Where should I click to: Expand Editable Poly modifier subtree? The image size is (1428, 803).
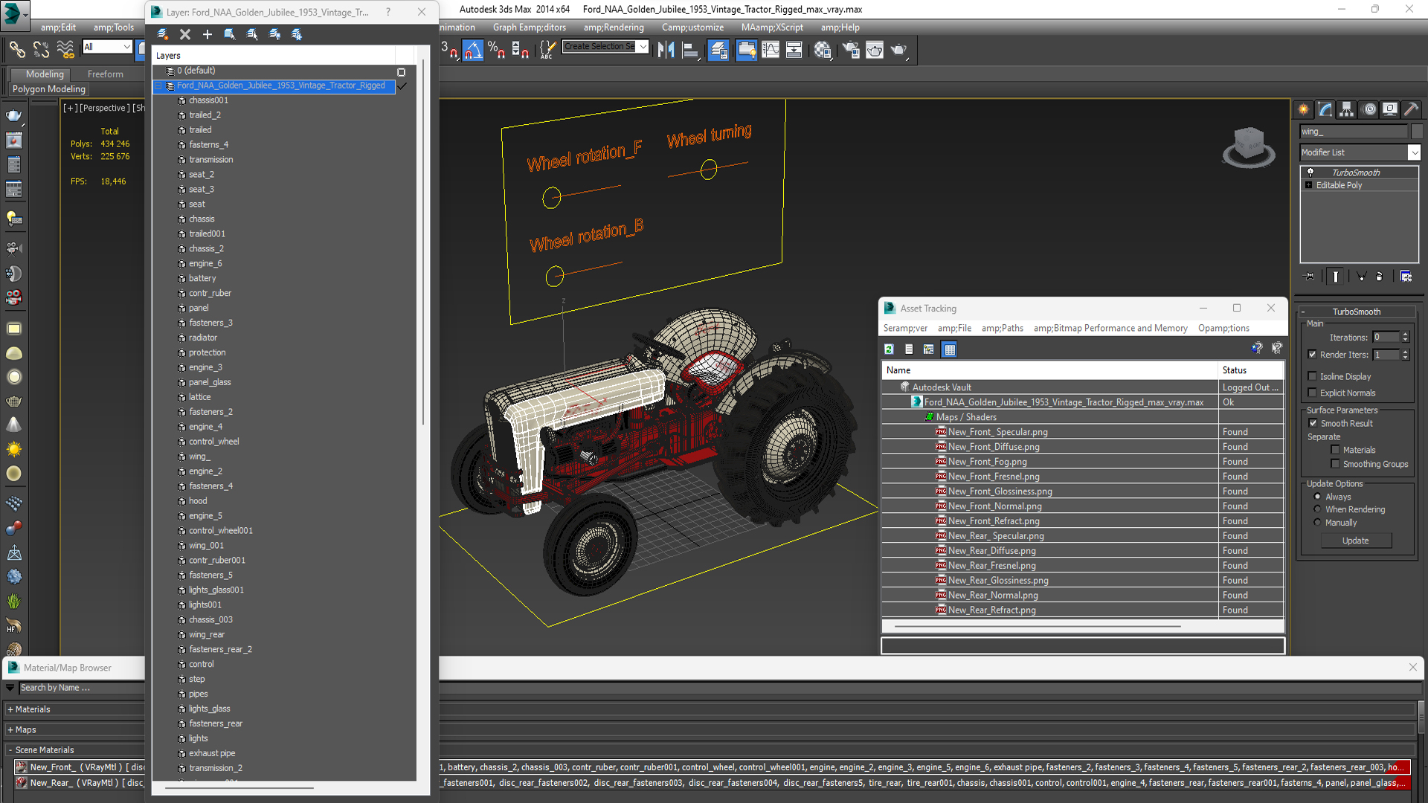tap(1308, 185)
